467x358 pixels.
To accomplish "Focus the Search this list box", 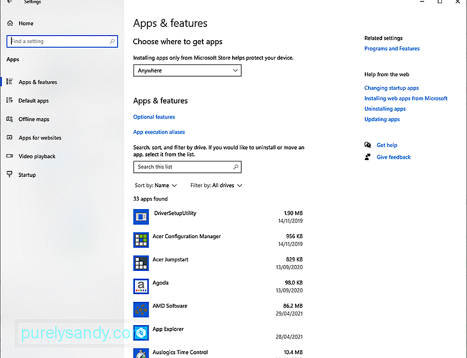I will click(x=187, y=167).
